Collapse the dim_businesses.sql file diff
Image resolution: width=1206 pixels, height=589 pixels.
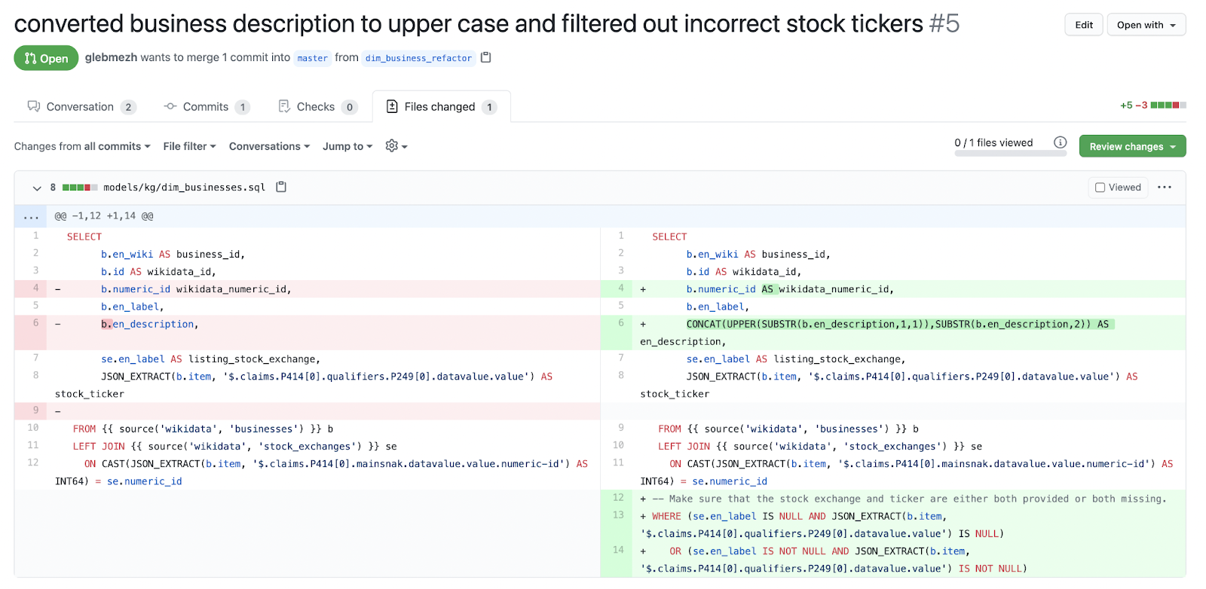(37, 188)
